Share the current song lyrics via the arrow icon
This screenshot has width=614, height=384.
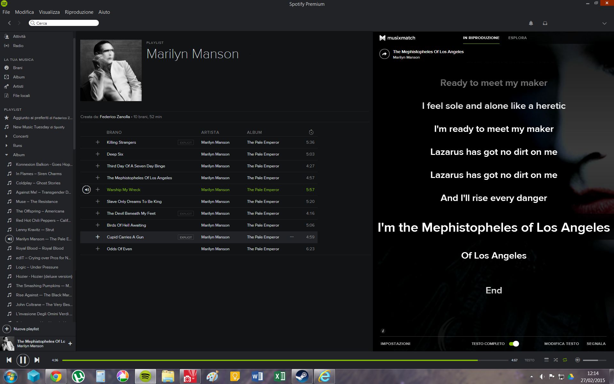pos(384,54)
